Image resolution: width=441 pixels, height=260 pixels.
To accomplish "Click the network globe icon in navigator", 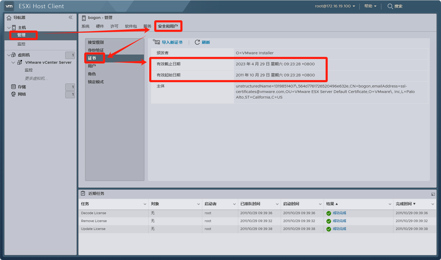I will click(13, 94).
